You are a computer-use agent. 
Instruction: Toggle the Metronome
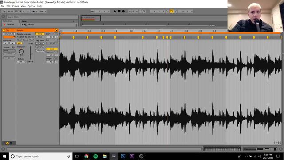coord(33,11)
